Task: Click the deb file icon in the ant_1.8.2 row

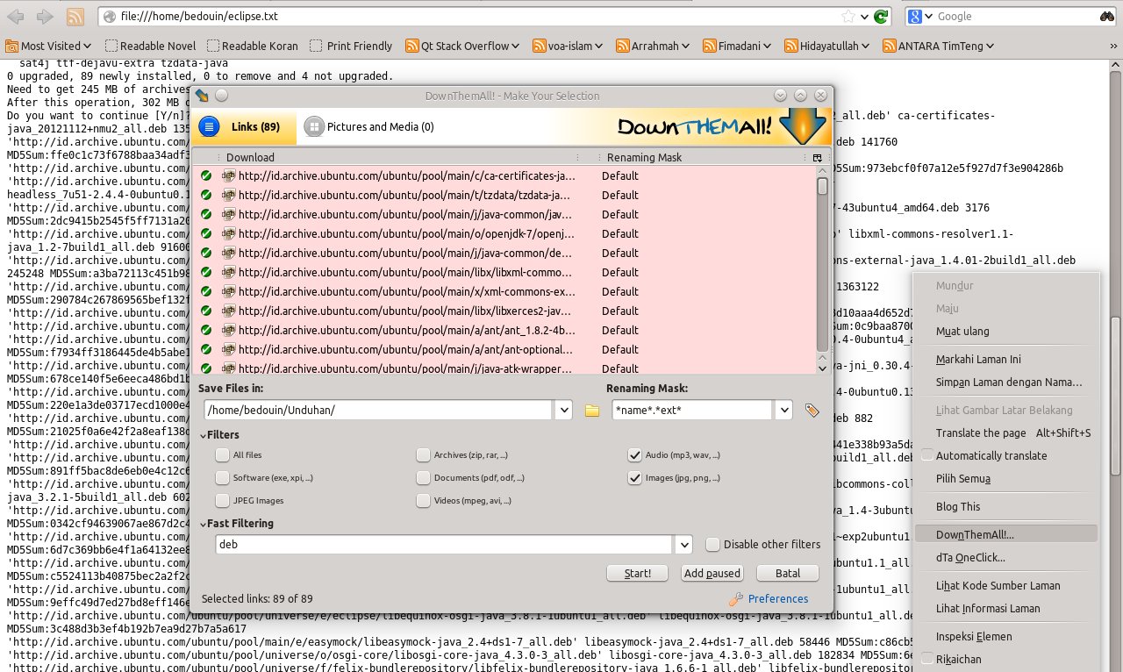Action: (x=229, y=330)
